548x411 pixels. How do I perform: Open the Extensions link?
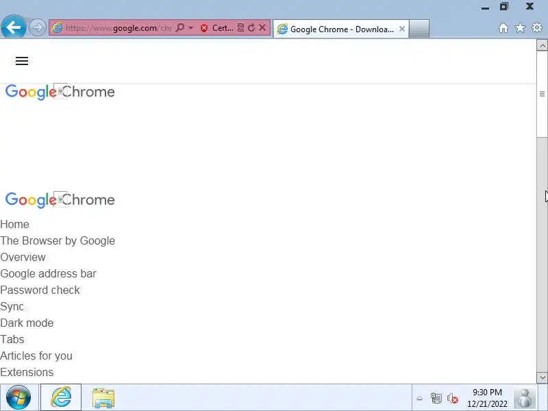point(27,372)
